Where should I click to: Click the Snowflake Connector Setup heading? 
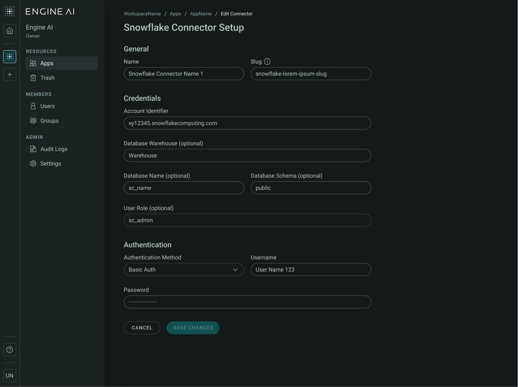click(x=184, y=27)
